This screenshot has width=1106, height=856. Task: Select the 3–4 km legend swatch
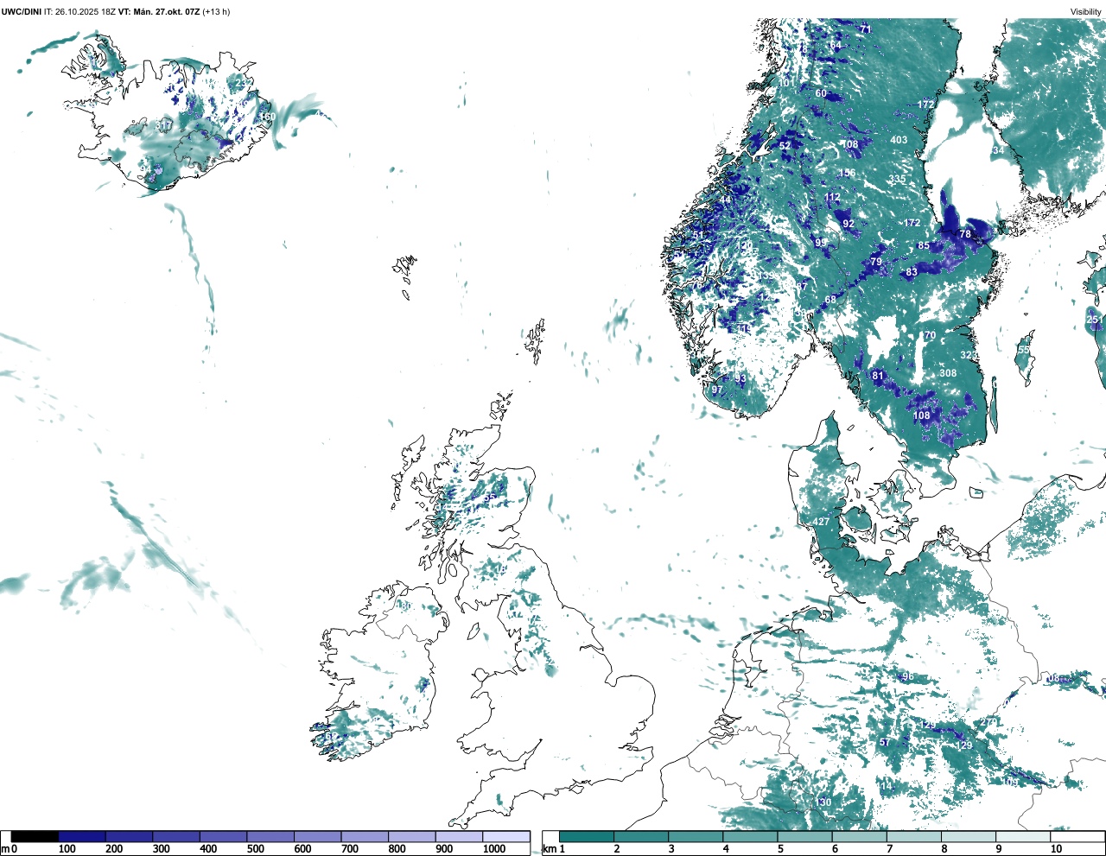pyautogui.click(x=696, y=836)
